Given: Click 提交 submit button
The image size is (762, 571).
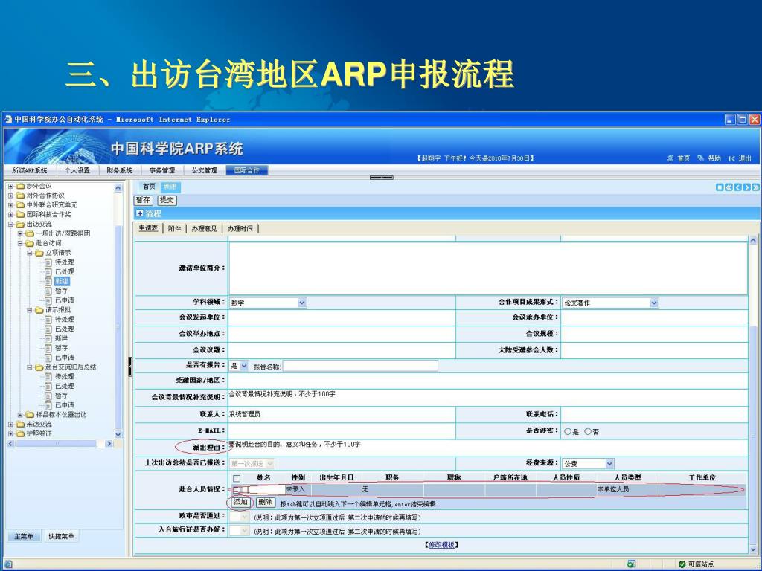Looking at the screenshot, I should tap(167, 200).
